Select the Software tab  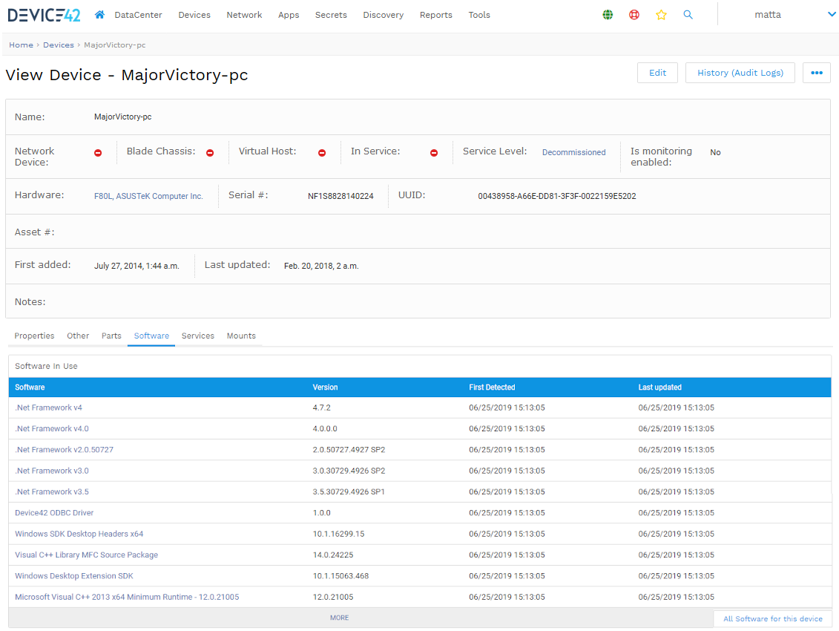151,336
